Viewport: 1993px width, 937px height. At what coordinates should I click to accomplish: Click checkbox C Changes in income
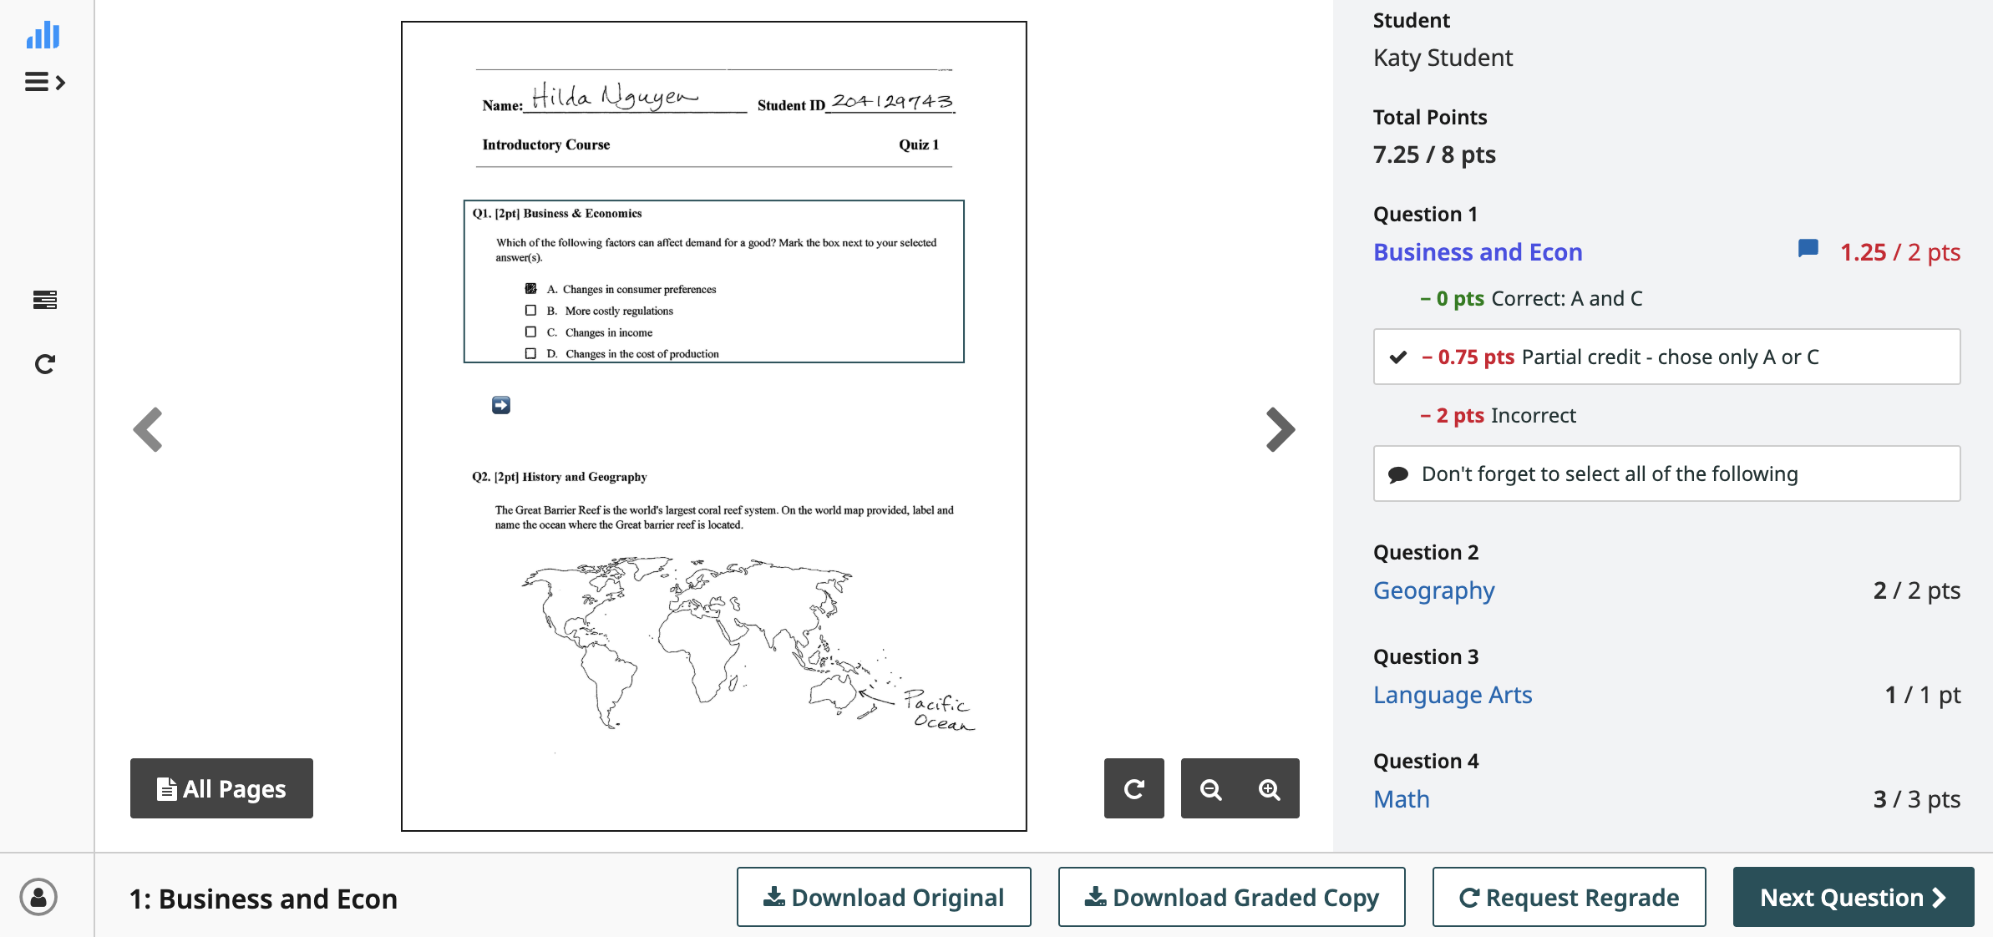[x=530, y=332]
